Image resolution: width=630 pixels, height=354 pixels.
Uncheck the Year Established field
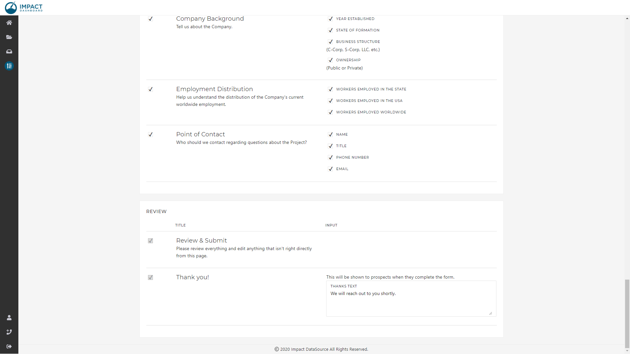pos(330,19)
